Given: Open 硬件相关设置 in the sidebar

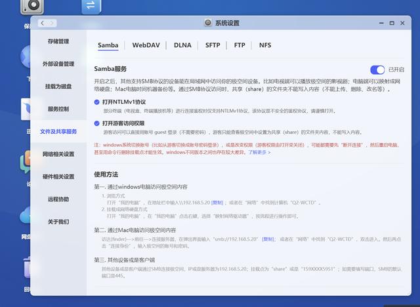Looking at the screenshot, I should (58, 176).
